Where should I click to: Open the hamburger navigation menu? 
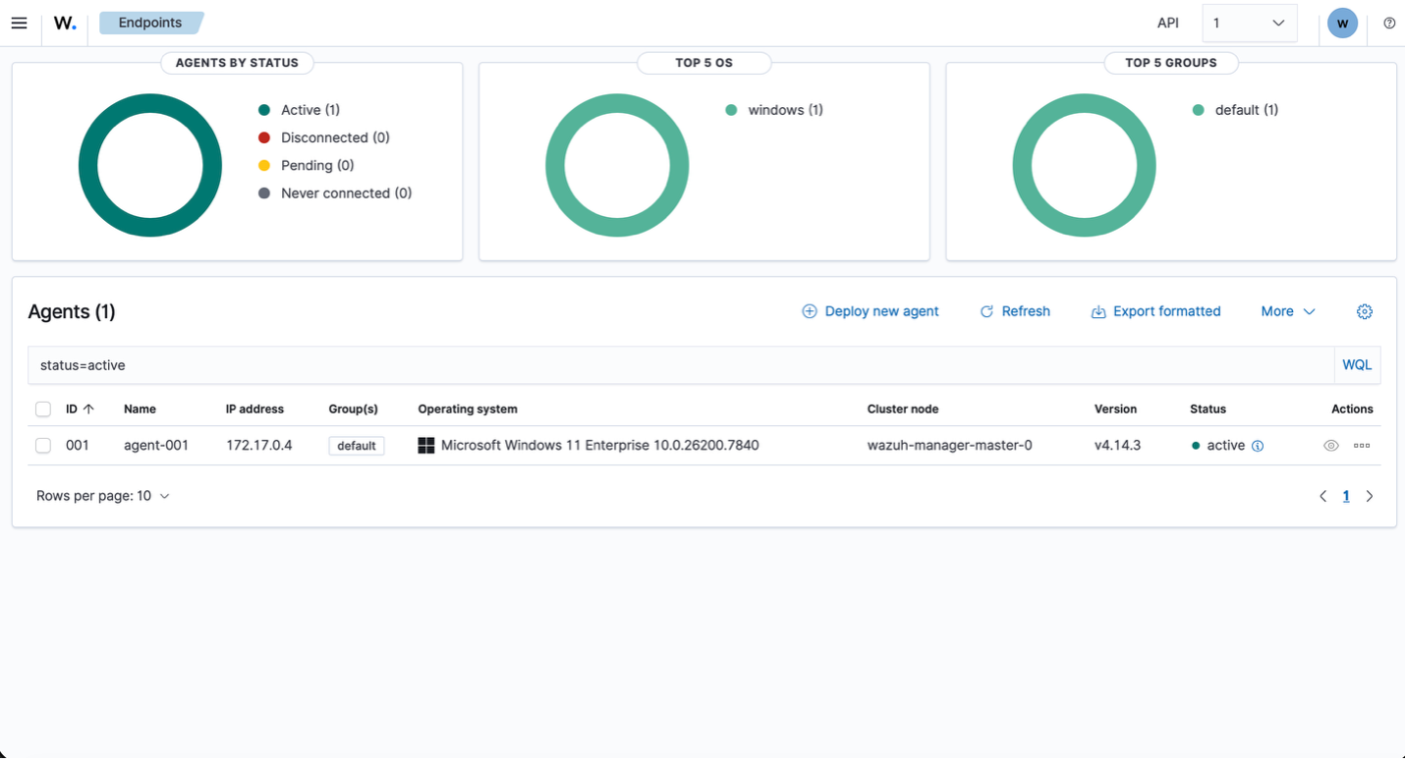(19, 23)
